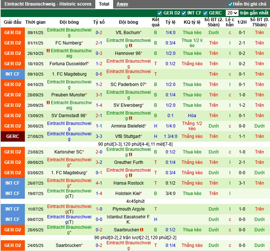Click the 4-1 score against Hansa Rostock

pyautogui.click(x=99, y=183)
